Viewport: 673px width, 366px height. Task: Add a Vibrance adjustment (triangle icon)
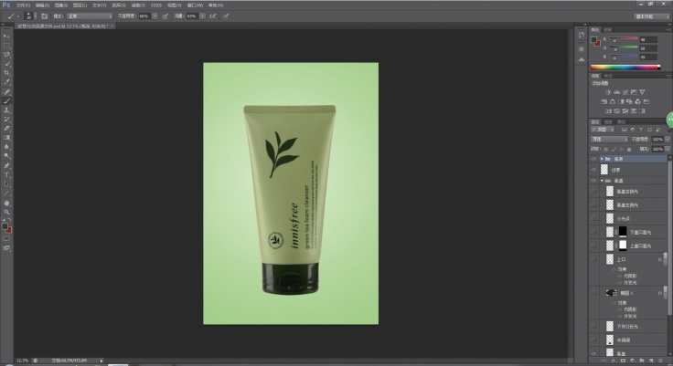(642, 92)
